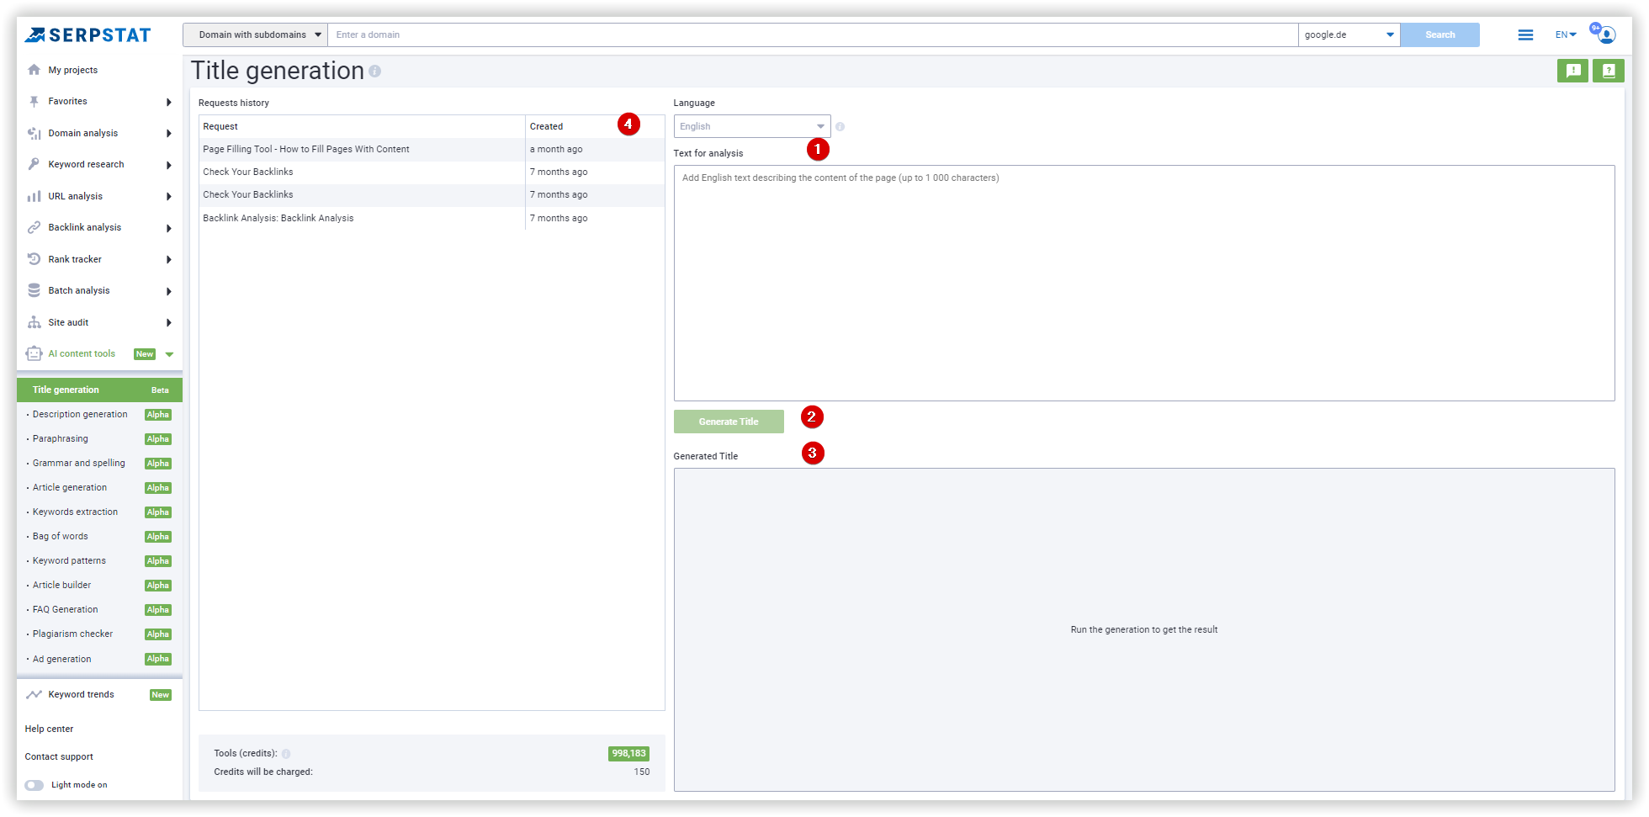Select Title generation menu item

(99, 390)
